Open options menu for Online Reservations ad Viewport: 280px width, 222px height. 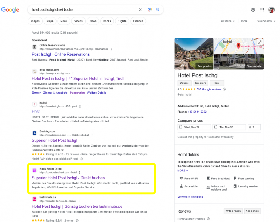(x=112, y=49)
